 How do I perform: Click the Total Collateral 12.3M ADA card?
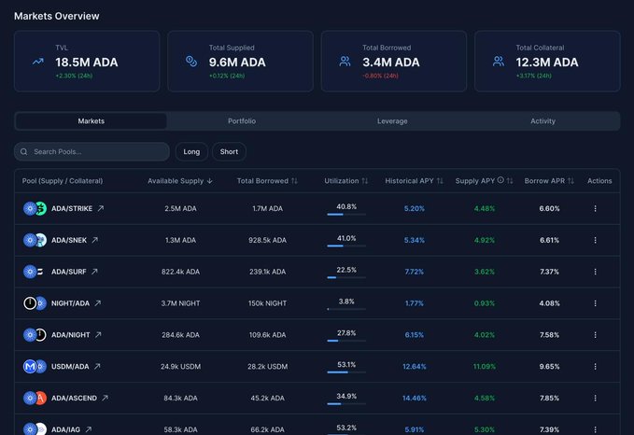tap(547, 61)
